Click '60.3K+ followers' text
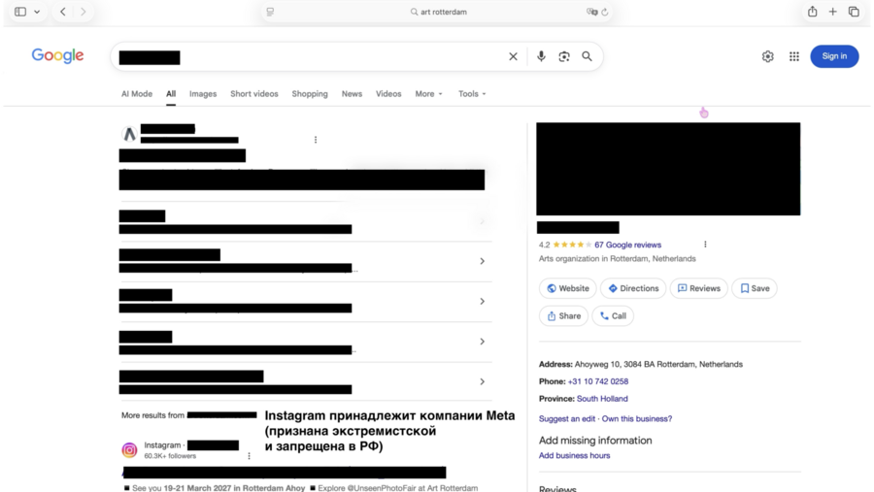This screenshot has height=492, width=874. click(x=170, y=456)
